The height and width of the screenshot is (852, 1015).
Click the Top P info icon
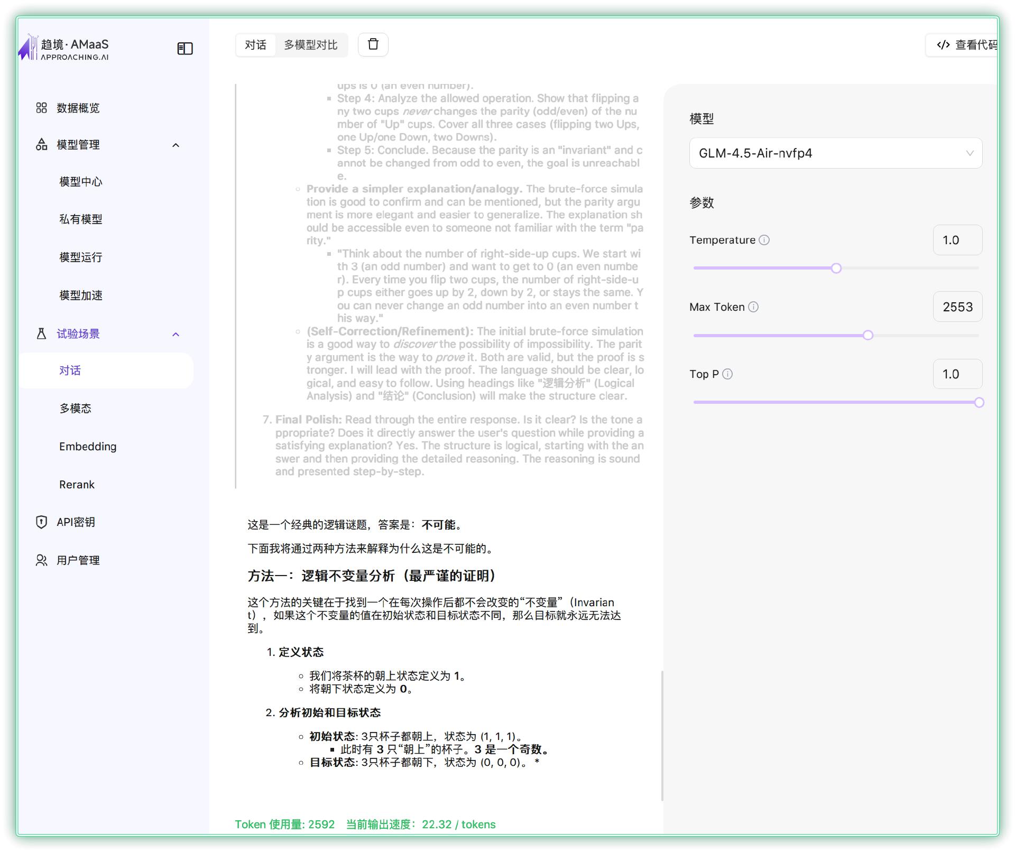727,374
